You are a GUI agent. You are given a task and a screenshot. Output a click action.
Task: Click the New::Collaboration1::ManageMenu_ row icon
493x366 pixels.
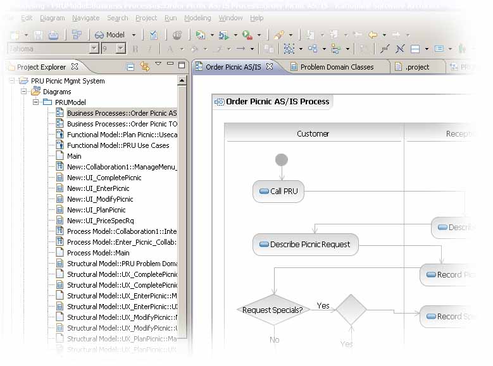[59, 166]
